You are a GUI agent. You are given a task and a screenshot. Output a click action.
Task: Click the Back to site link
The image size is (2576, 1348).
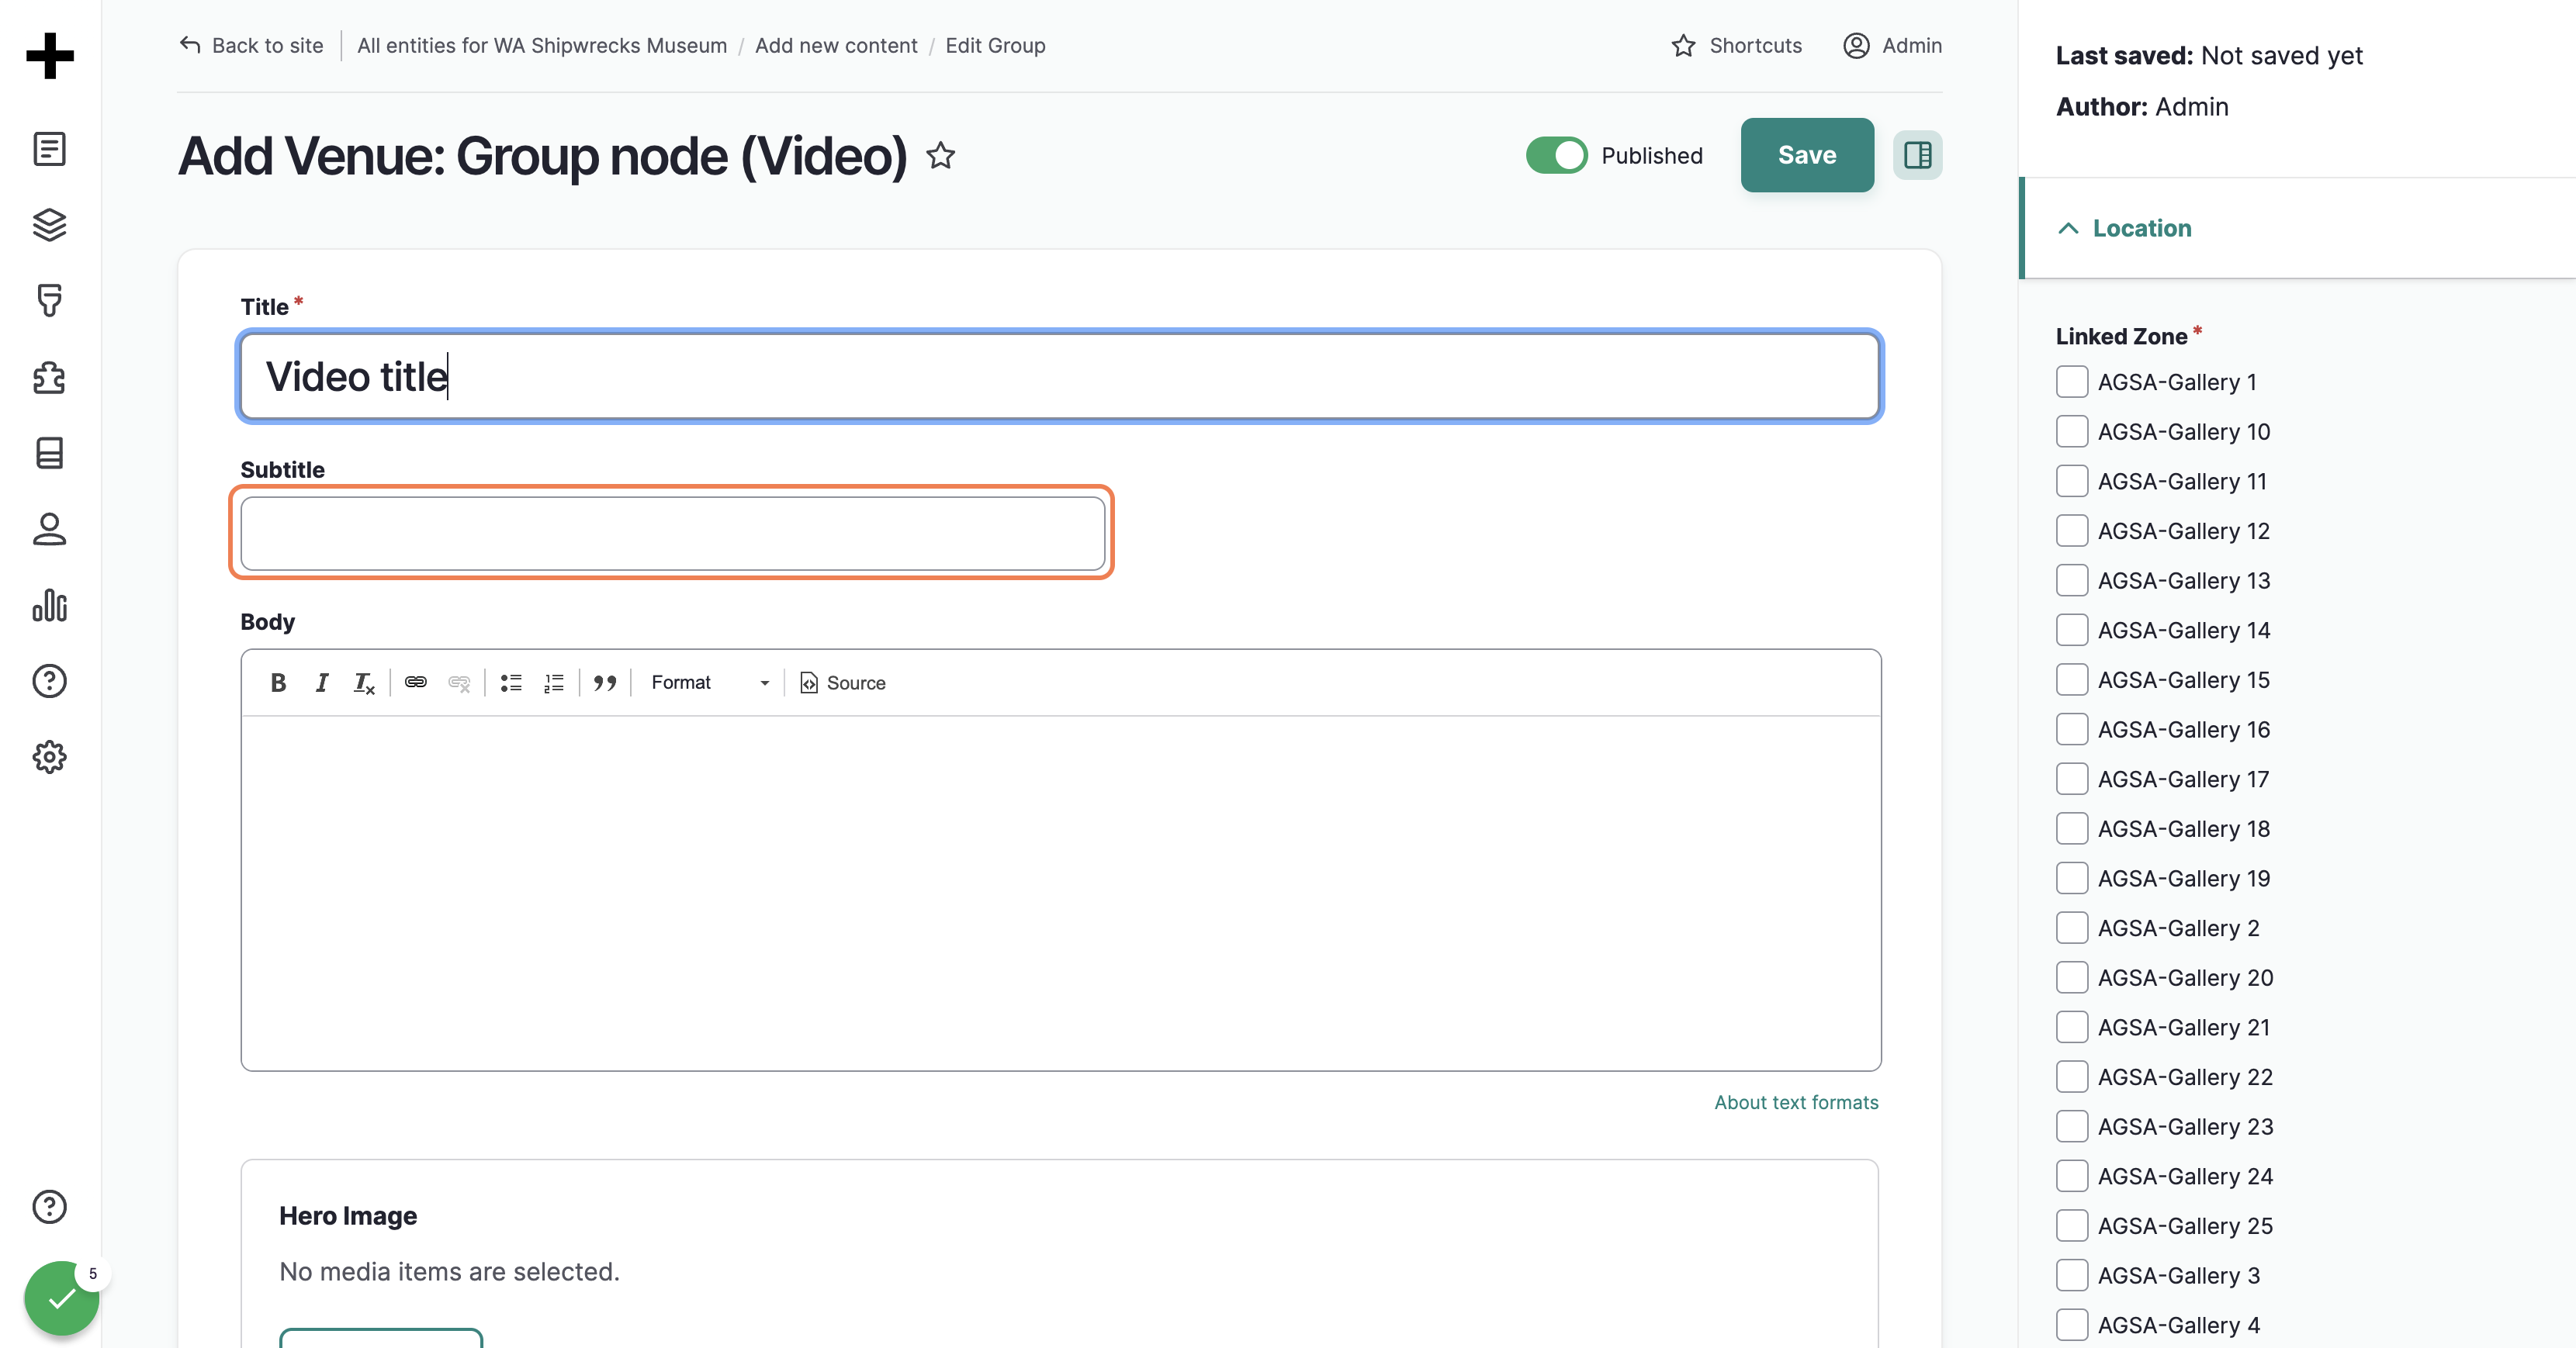point(251,46)
